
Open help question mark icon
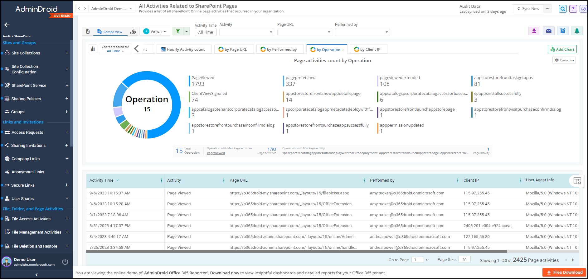(573, 9)
